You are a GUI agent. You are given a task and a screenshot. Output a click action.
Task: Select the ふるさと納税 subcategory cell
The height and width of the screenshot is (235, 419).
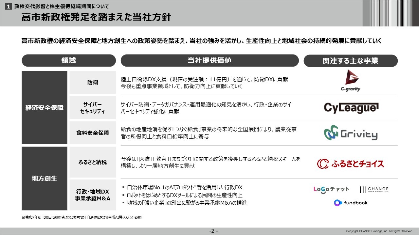point(93,162)
